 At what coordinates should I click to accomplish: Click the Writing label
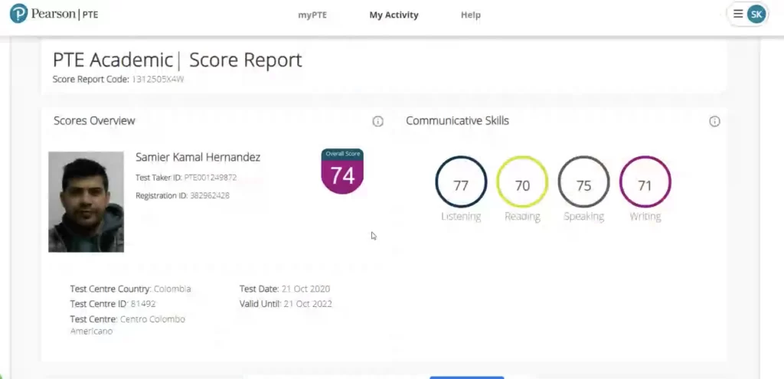pos(645,217)
